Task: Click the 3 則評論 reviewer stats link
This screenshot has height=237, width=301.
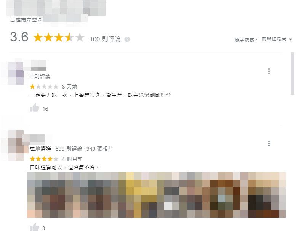Action: [x=40, y=76]
